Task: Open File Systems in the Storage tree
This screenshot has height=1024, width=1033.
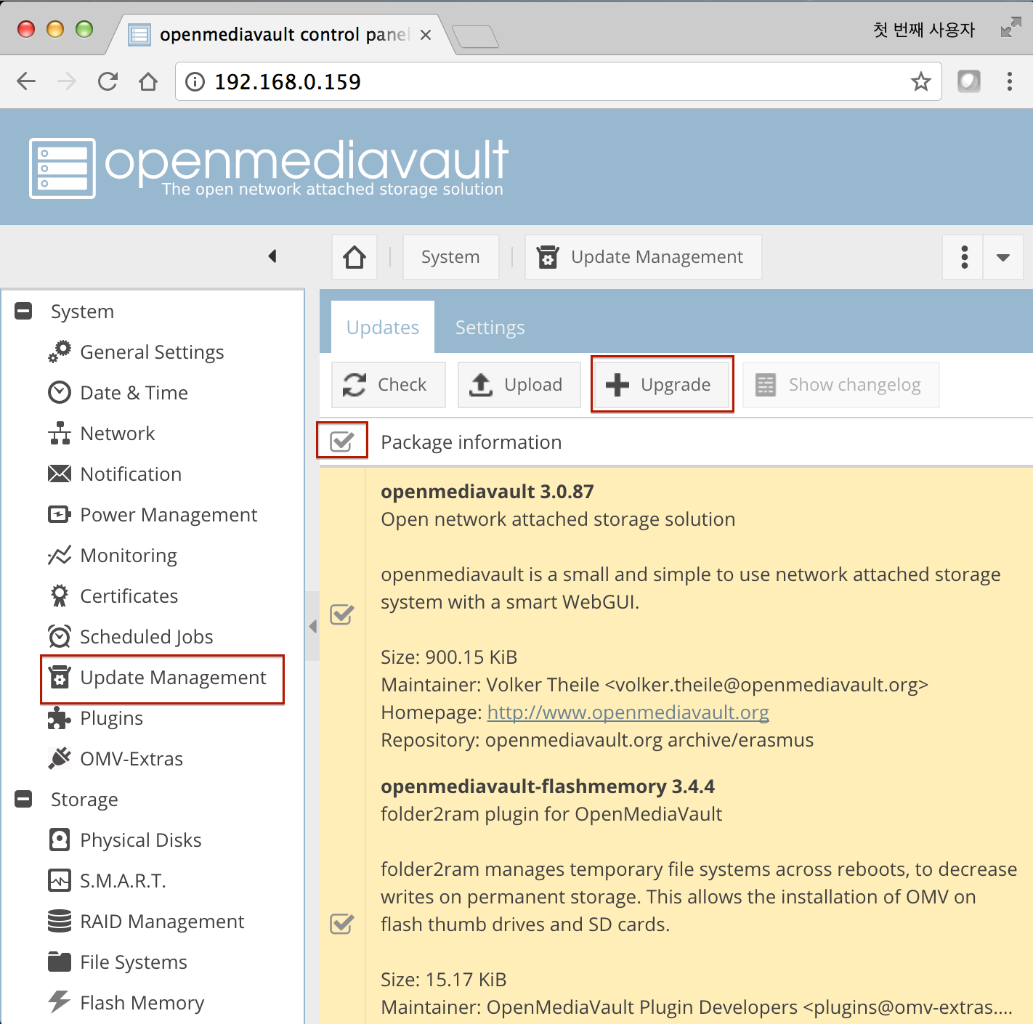Action: click(134, 962)
